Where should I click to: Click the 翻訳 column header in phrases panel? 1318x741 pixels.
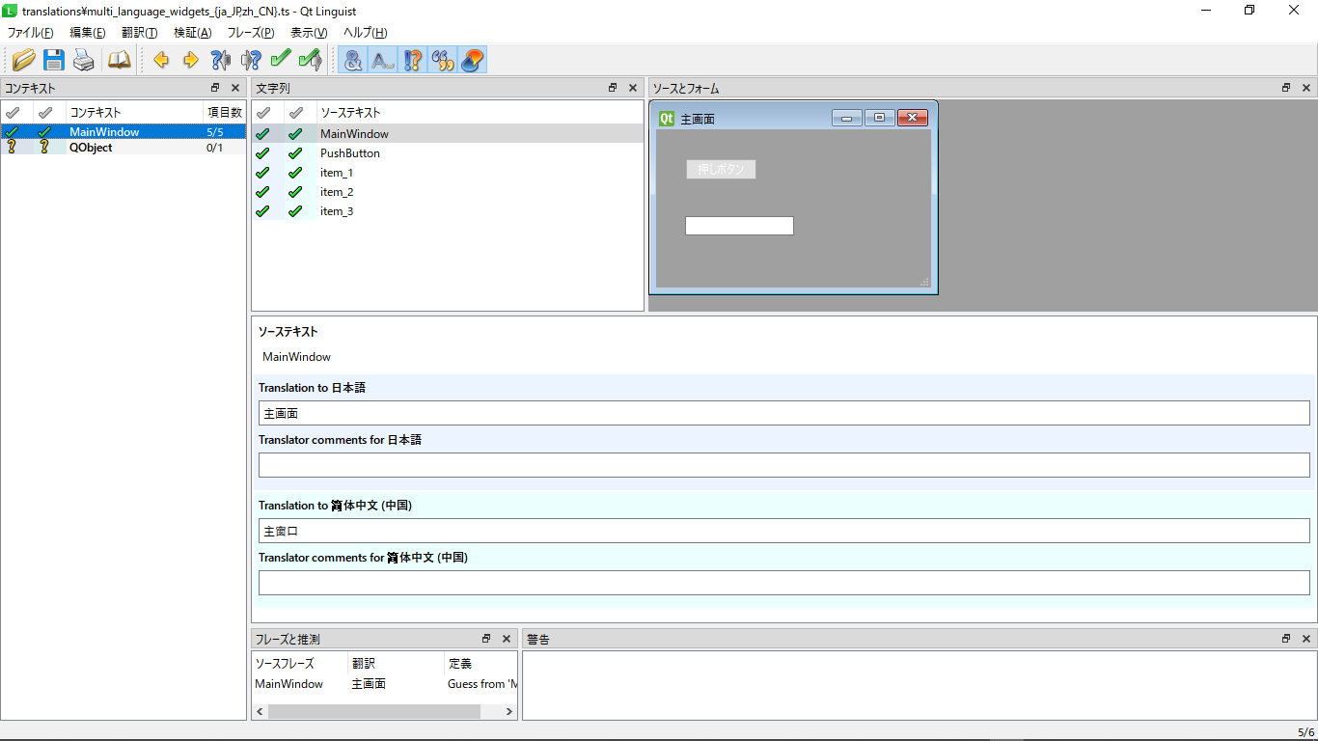click(x=395, y=664)
